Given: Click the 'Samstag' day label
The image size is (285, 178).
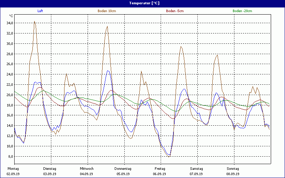Looking at the screenshot, I should (x=197, y=169).
